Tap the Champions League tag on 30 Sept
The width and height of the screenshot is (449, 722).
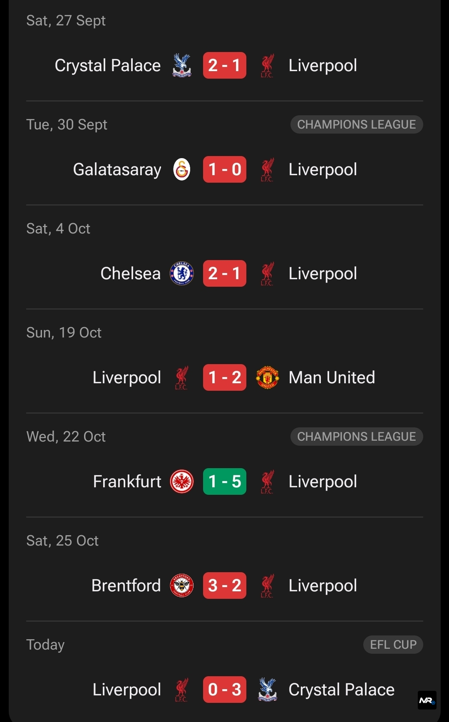point(357,124)
